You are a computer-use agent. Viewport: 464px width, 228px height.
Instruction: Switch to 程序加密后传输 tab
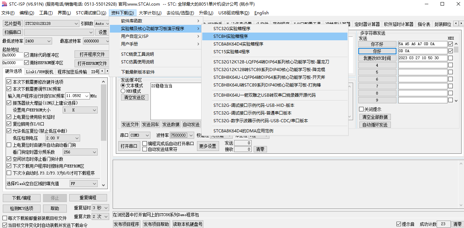(x=72, y=72)
